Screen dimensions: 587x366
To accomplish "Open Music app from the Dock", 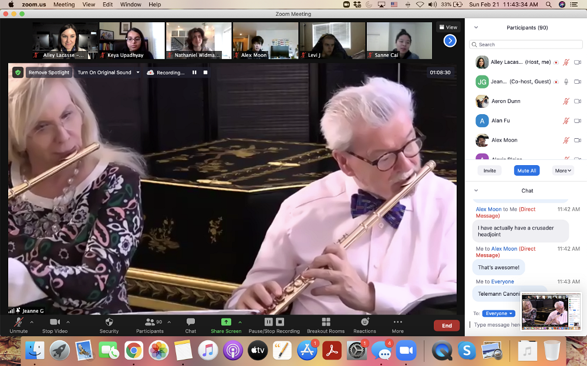I will (208, 351).
